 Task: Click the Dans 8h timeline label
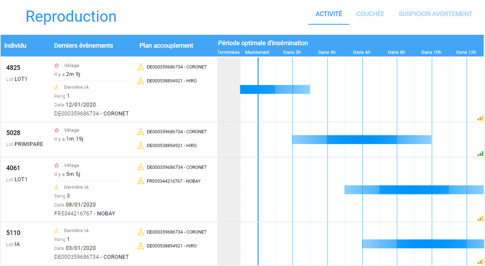coord(396,52)
